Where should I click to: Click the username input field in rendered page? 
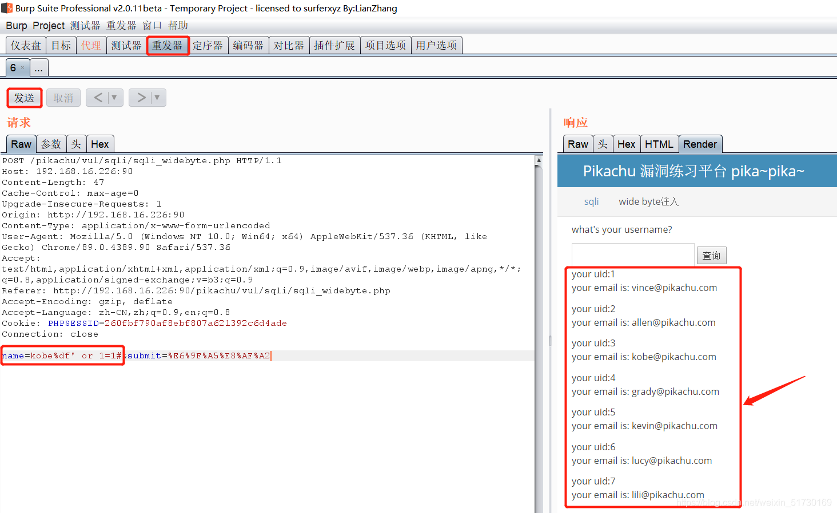tap(633, 255)
